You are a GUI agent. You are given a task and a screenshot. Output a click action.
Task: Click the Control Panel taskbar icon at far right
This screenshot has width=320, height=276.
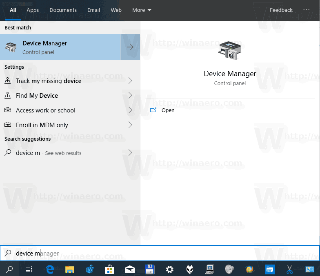click(309, 269)
